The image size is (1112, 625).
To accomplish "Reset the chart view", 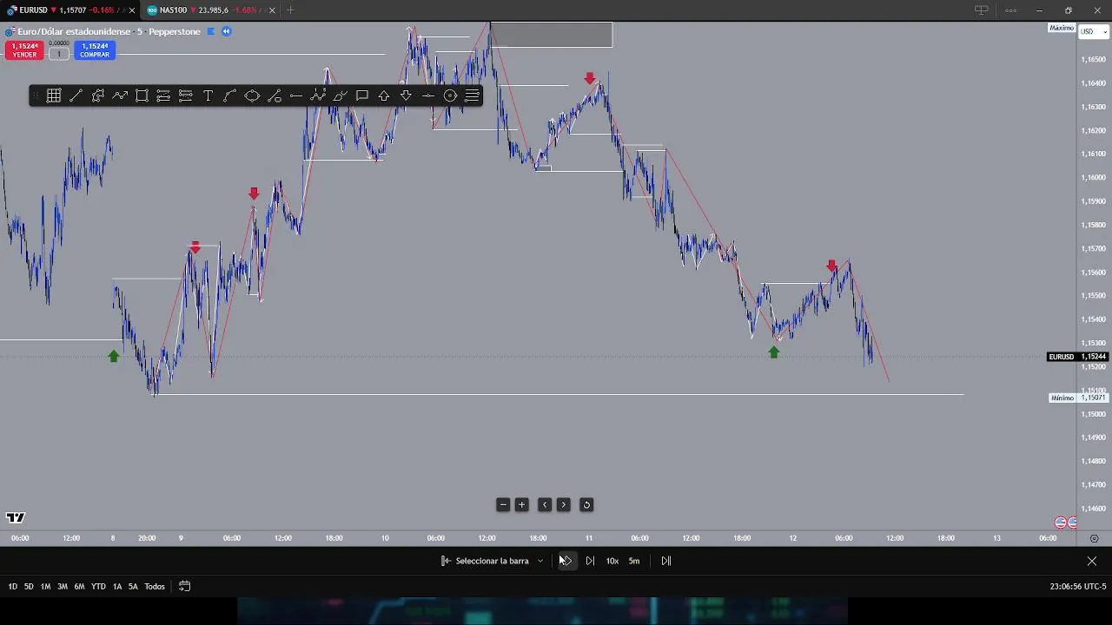I will (586, 504).
